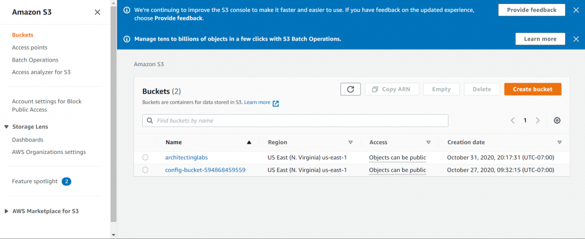
Task: Open the architectinglabs bucket link
Action: pos(187,157)
